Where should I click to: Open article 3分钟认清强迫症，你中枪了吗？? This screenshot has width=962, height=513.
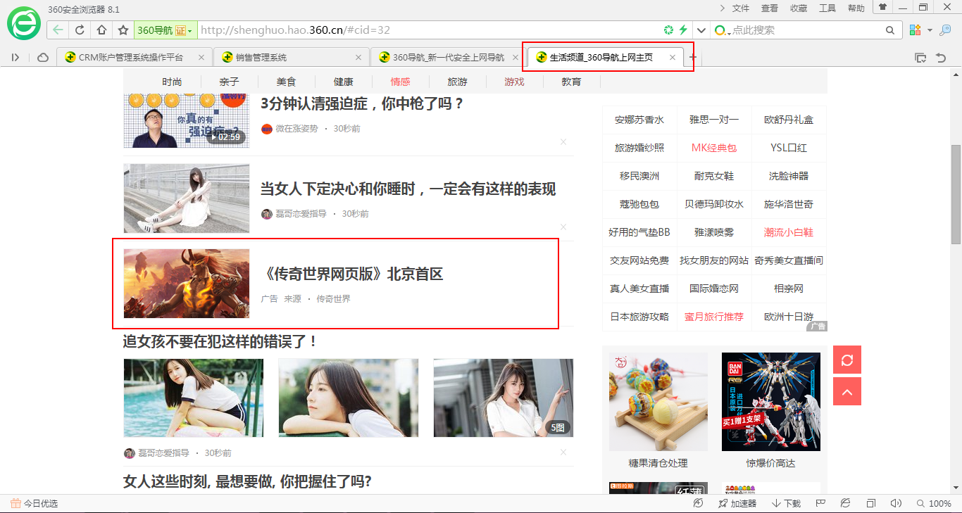click(x=362, y=103)
